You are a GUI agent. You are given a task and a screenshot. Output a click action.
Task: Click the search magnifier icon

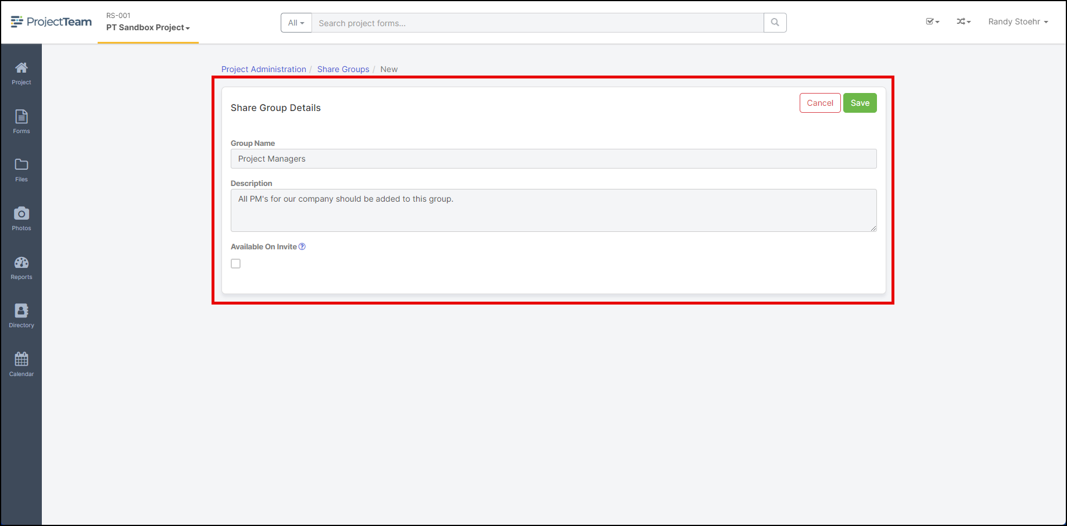click(x=775, y=23)
